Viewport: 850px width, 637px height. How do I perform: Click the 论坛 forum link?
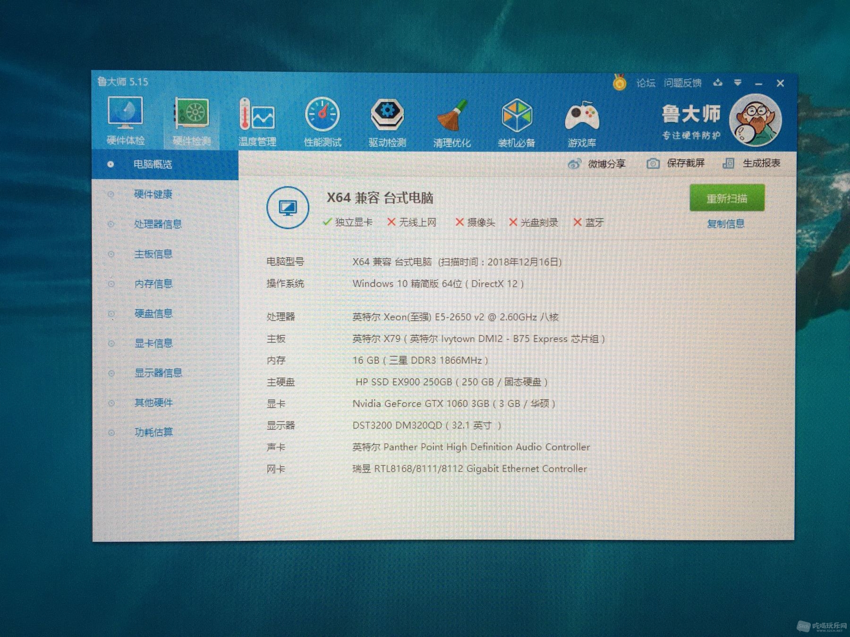(646, 83)
